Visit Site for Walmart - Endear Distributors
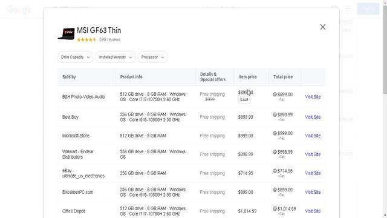Screen dimensions: 387x218 coord(313,154)
